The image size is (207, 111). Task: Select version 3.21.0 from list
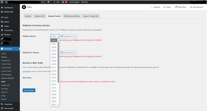(x=54, y=91)
